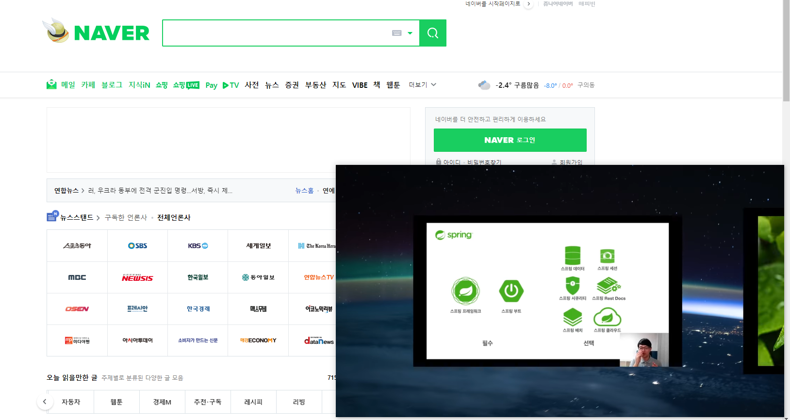
Task: Open the Naver TV play icon link
Action: pyautogui.click(x=230, y=85)
